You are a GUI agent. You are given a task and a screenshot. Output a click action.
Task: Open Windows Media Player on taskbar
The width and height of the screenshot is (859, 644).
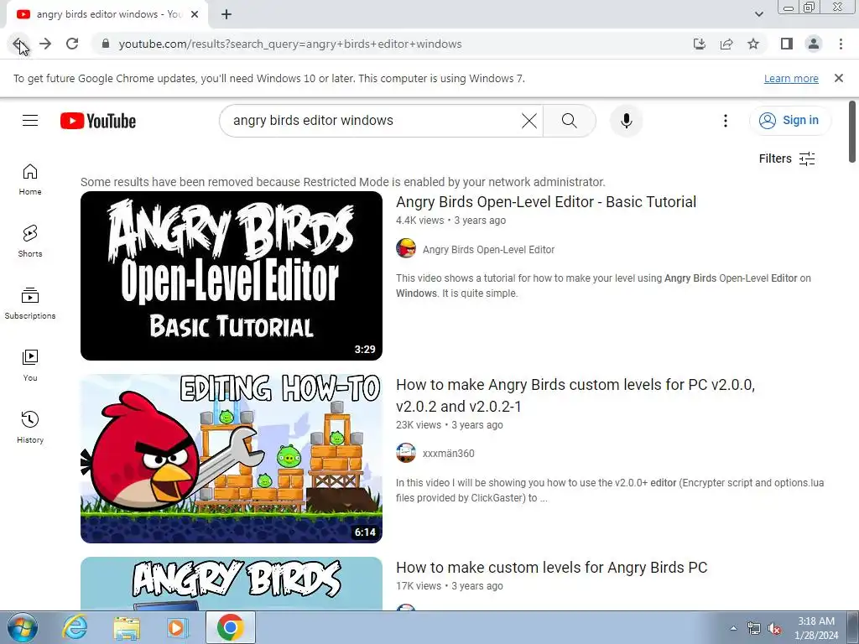177,627
